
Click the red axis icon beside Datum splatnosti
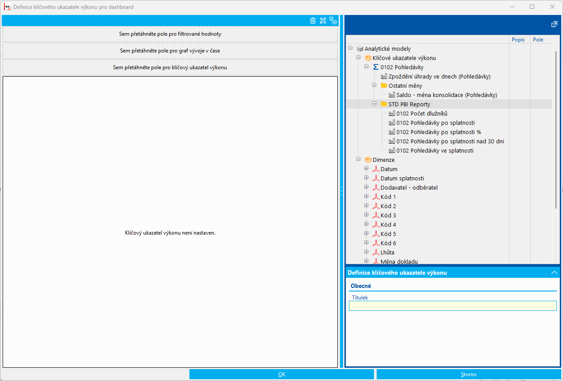(x=376, y=179)
